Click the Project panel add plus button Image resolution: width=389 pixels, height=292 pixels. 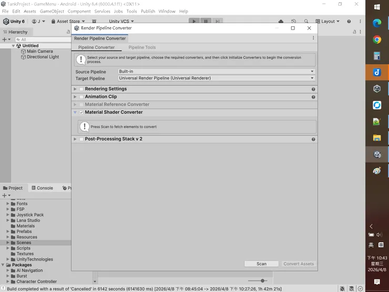4,196
